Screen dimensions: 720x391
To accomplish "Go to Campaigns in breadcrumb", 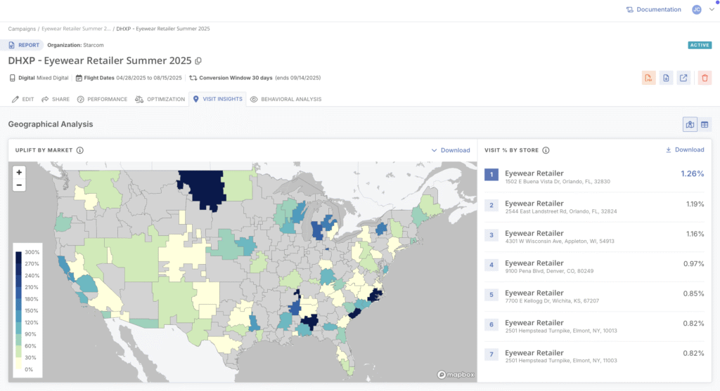I will (22, 29).
